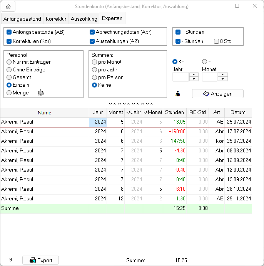Click the Export button with printer icon
Screen dimensions: 264x266
coord(40,260)
